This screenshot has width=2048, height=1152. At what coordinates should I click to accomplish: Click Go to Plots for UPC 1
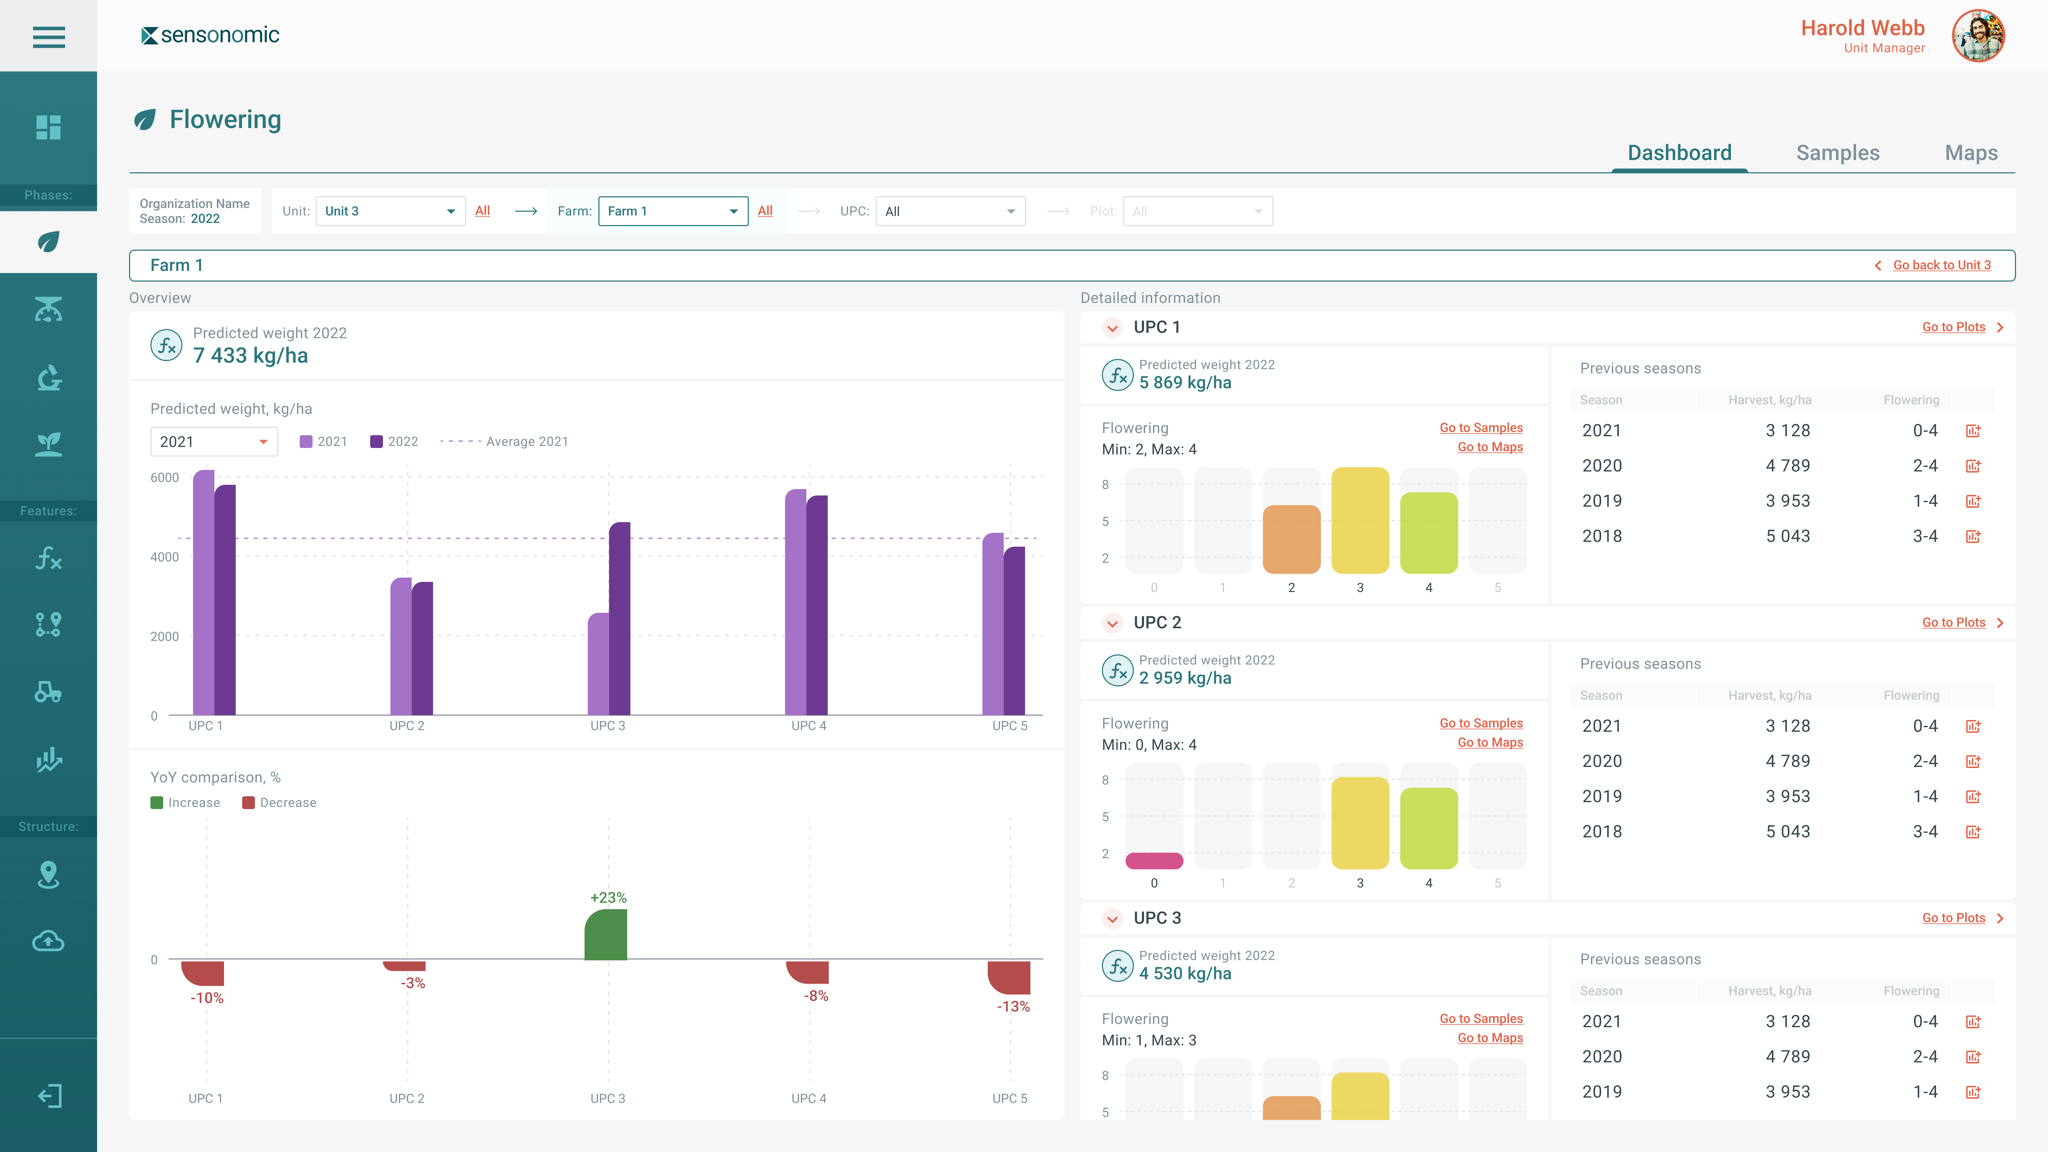coord(1953,327)
